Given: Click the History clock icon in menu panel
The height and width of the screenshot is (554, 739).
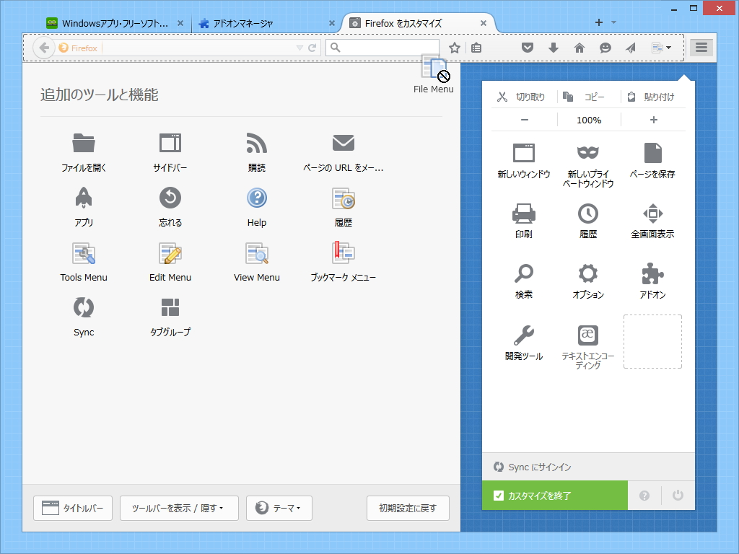Looking at the screenshot, I should (587, 214).
